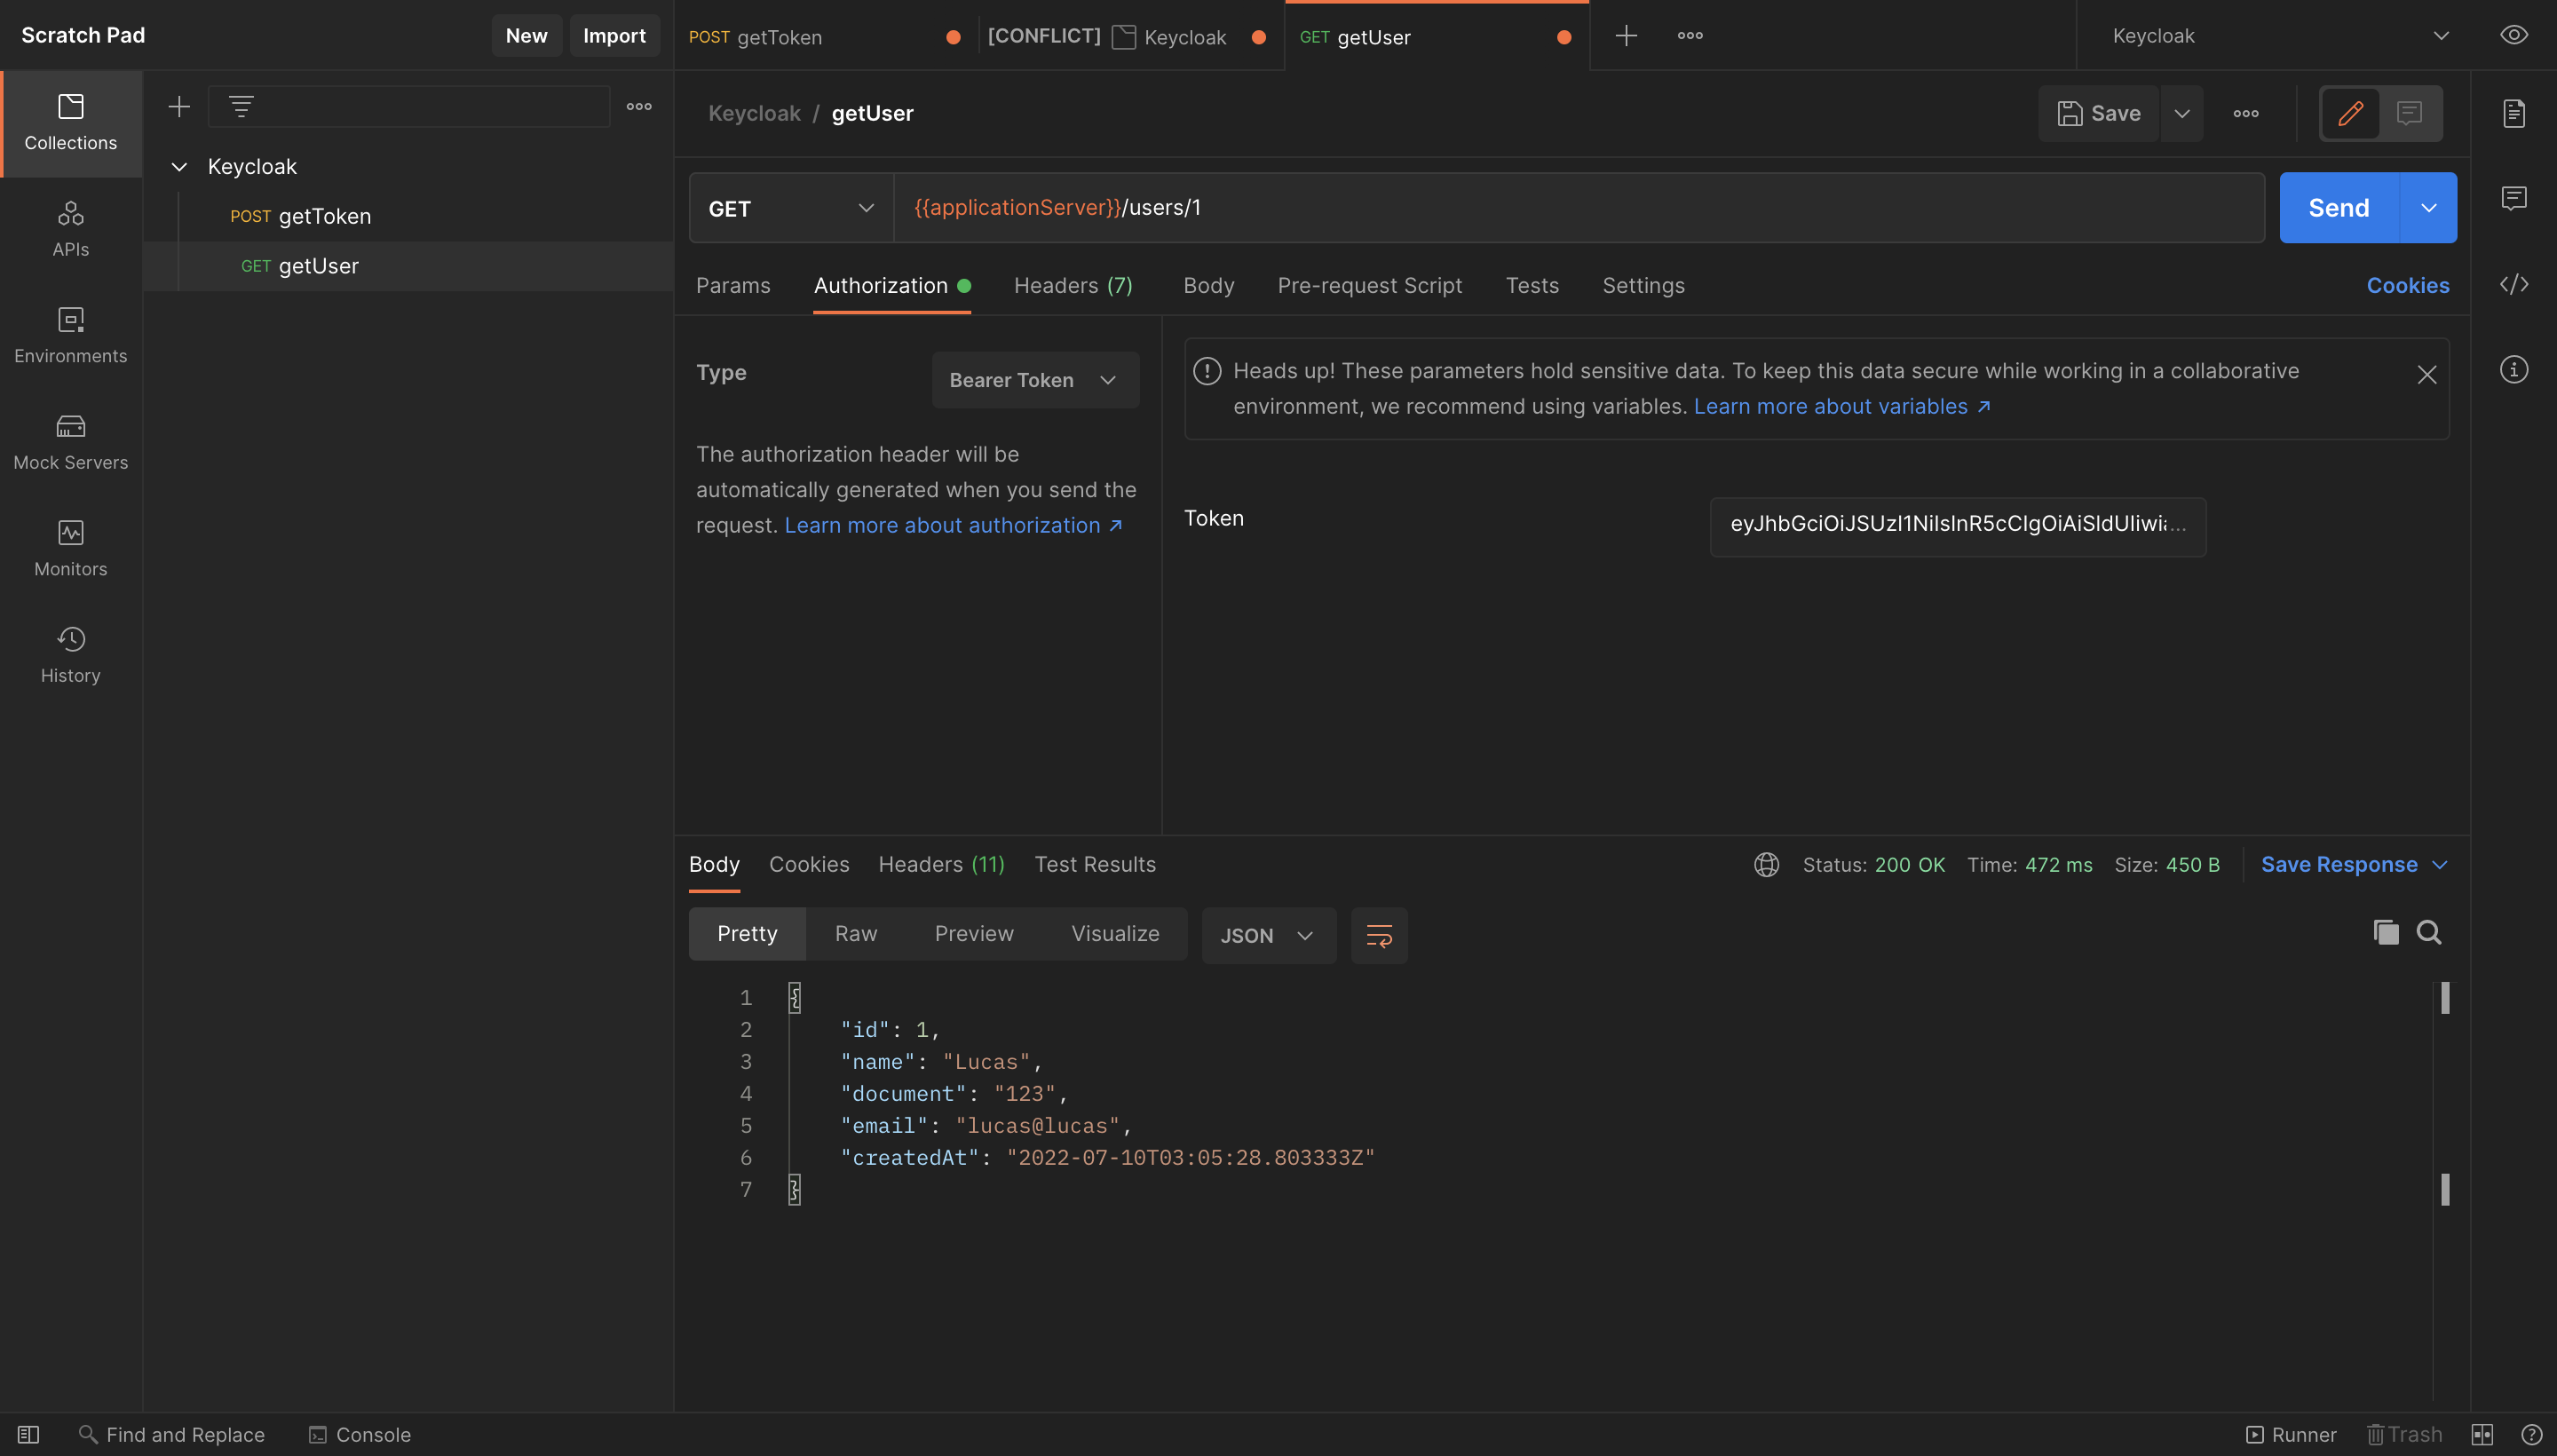Open Mock Servers in sidebar

point(70,442)
